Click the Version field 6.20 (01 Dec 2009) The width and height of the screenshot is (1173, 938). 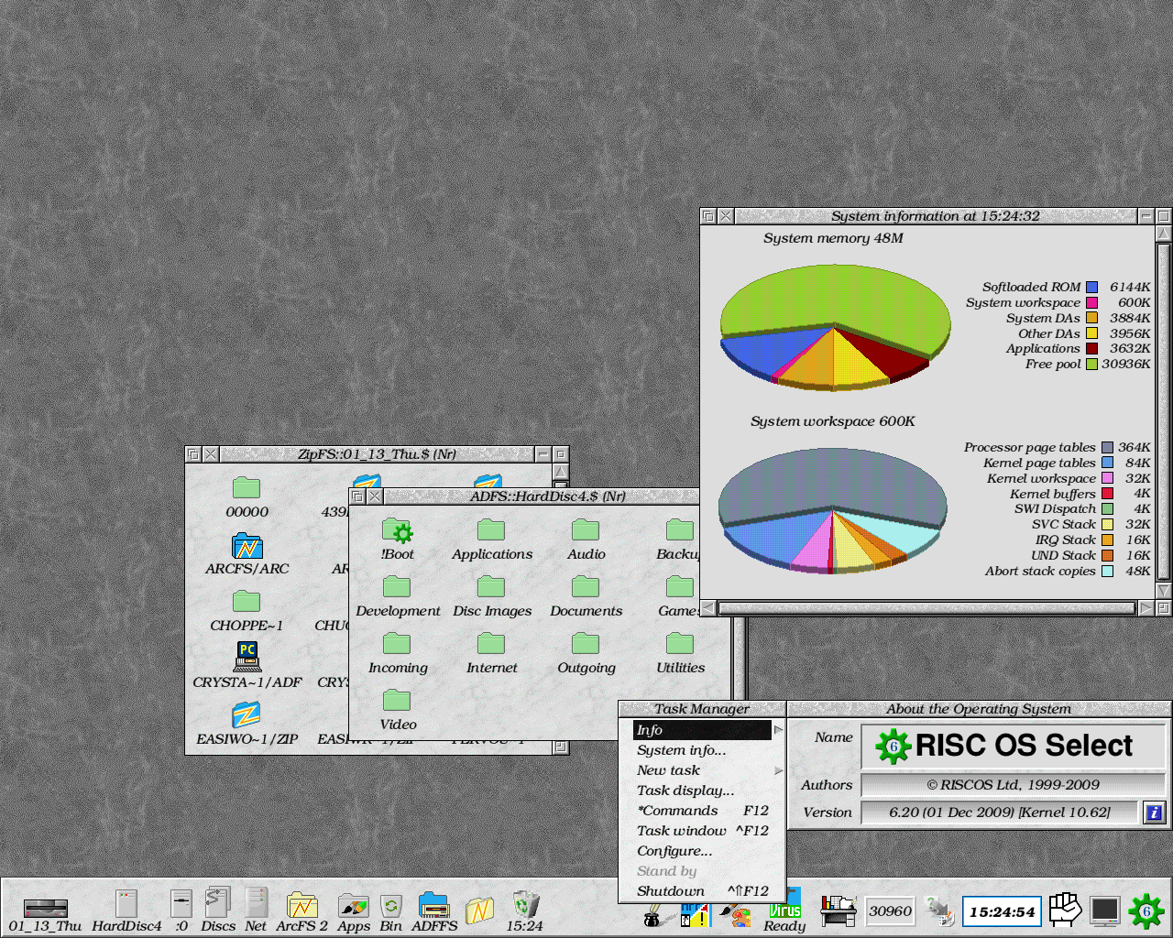click(999, 813)
